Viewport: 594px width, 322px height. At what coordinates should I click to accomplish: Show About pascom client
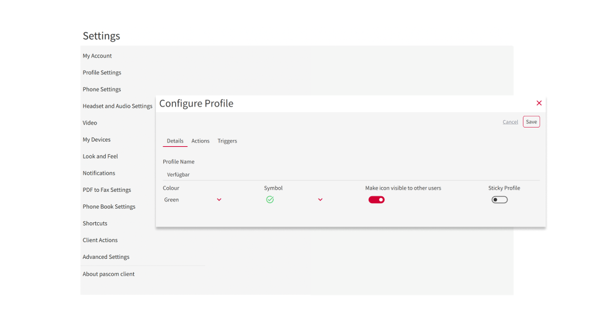pos(109,274)
